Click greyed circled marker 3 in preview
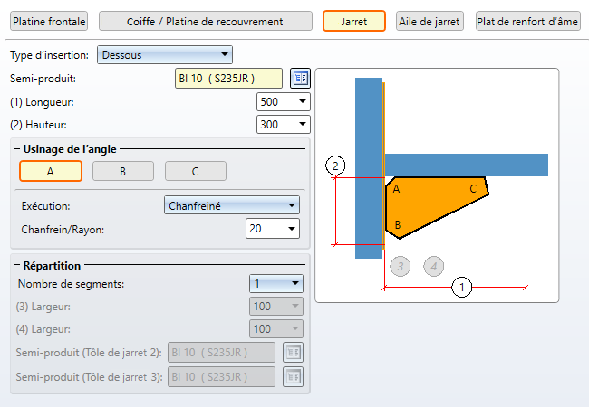The image size is (589, 407). click(x=401, y=265)
